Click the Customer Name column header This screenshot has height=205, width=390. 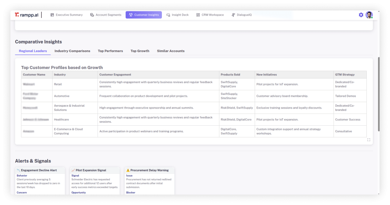(34, 75)
